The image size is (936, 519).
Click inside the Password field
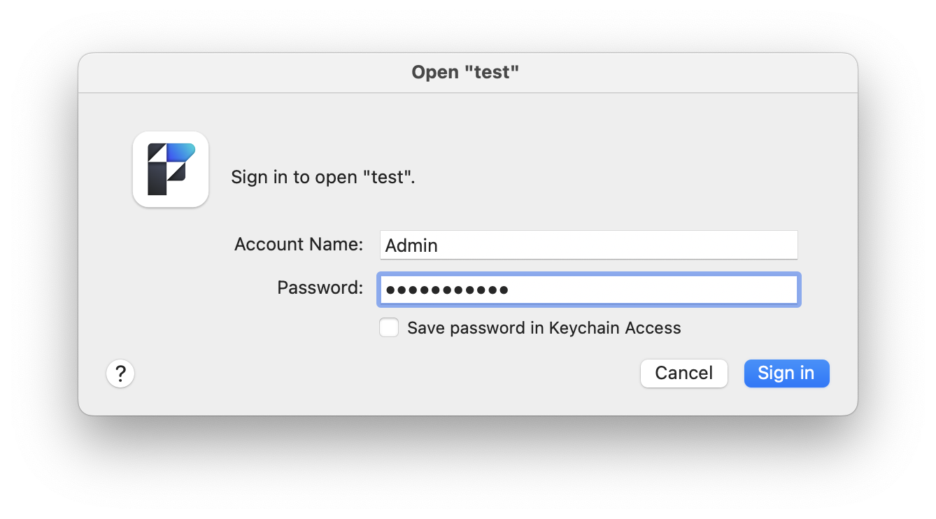pos(588,289)
